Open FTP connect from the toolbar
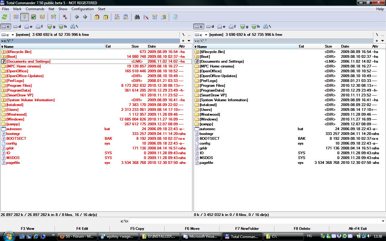386x241 pixels. 117,17
